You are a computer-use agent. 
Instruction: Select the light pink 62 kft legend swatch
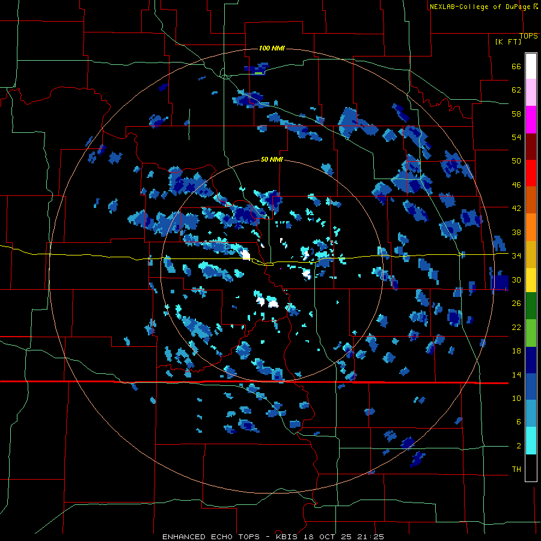531,93
